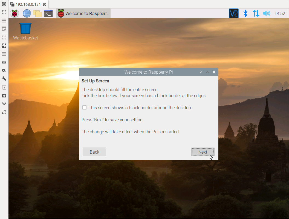Screen dimensions: 289x219
Task: Click the volume speaker icon
Action: pyautogui.click(x=266, y=13)
